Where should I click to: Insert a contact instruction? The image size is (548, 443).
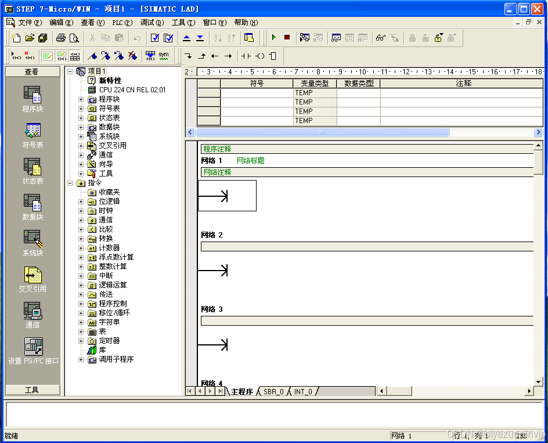click(246, 56)
